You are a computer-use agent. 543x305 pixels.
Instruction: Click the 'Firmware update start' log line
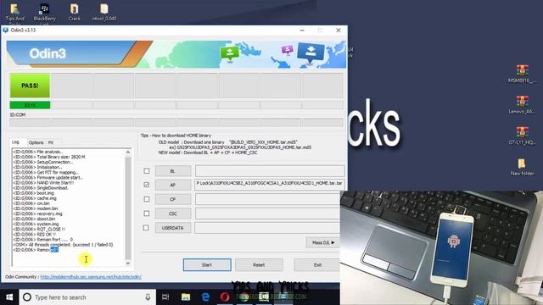click(48, 177)
